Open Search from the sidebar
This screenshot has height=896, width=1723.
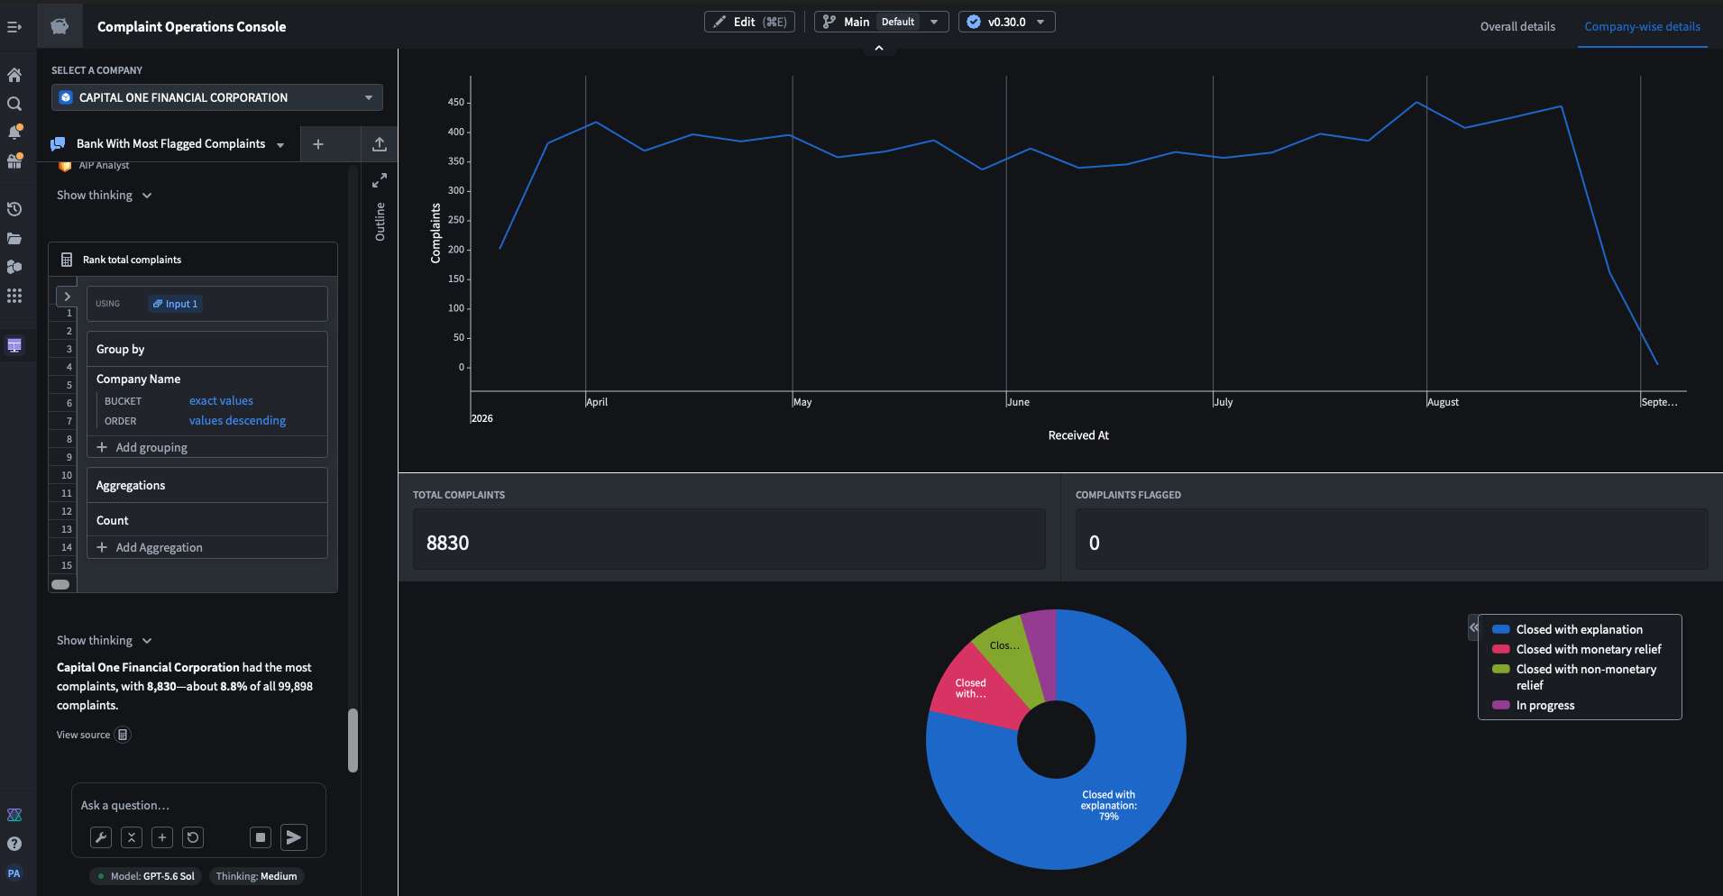(x=14, y=104)
